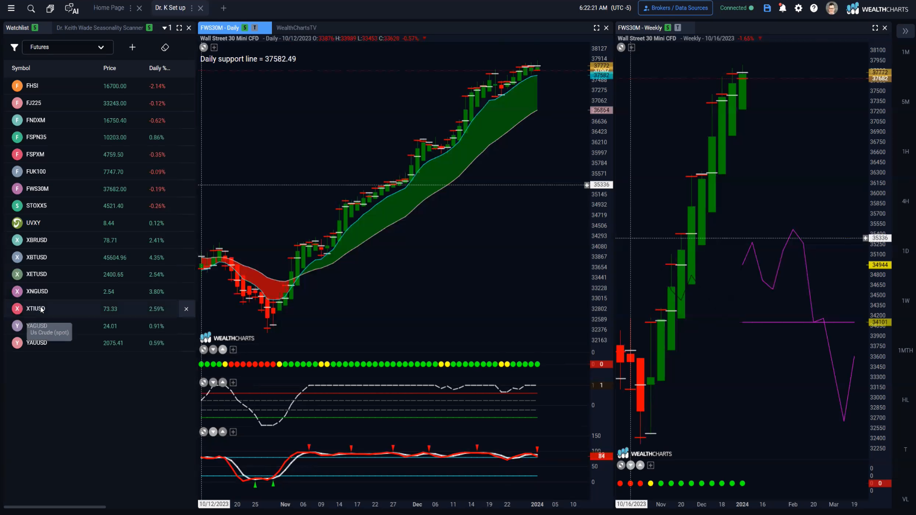916x515 pixels.
Task: Select 5M timeframe in right sidebar
Action: pyautogui.click(x=905, y=102)
